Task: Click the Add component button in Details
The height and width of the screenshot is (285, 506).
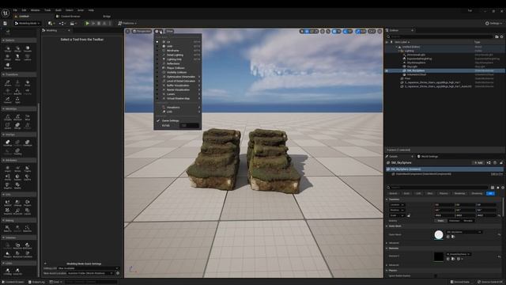Action: [x=478, y=163]
